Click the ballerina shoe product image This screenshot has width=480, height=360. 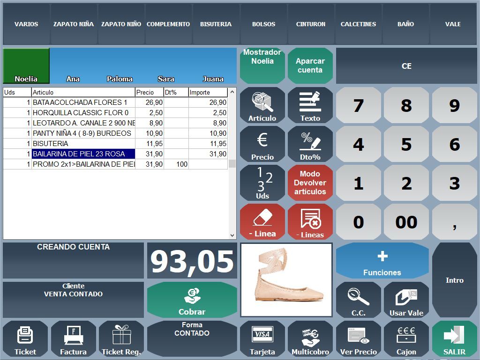286,280
